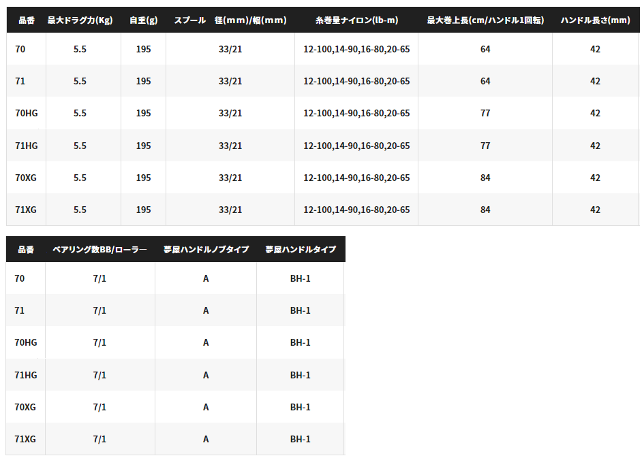
Task: Click BH-1 handle type for model 71
Action: 301,310
